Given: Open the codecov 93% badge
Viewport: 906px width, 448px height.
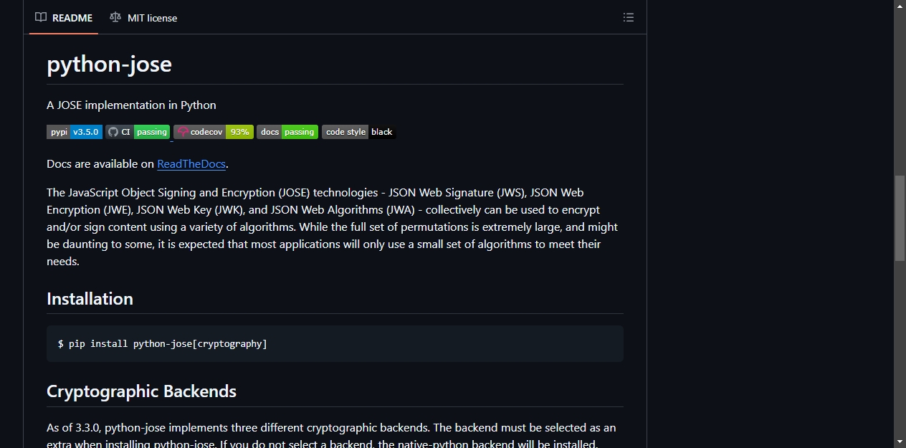Looking at the screenshot, I should (214, 132).
